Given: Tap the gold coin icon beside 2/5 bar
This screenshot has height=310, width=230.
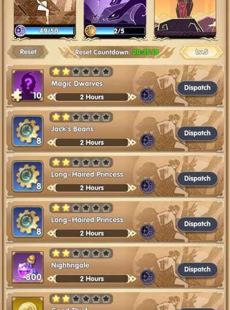Looking at the screenshot, I should coord(90,31).
